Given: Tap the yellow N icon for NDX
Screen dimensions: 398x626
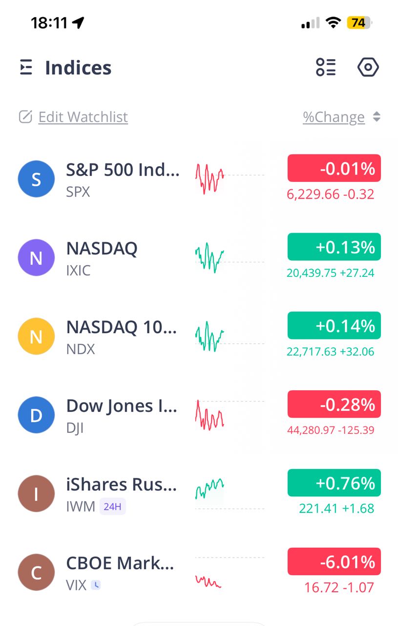Looking at the screenshot, I should tap(36, 336).
